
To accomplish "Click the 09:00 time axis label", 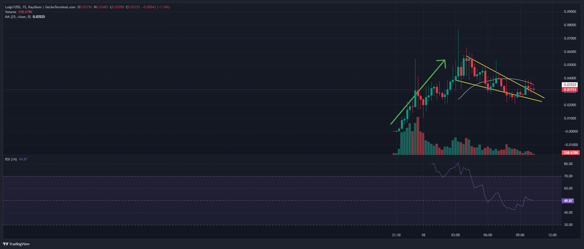I will (520, 235).
